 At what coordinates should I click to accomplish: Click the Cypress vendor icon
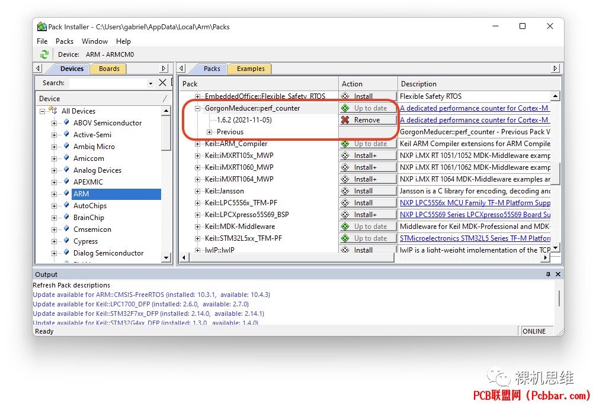(x=66, y=241)
